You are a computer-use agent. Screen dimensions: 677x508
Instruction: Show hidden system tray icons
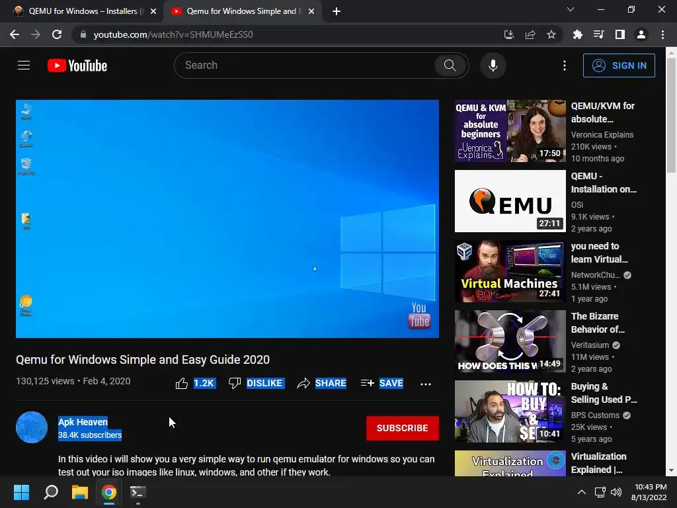pyautogui.click(x=582, y=492)
